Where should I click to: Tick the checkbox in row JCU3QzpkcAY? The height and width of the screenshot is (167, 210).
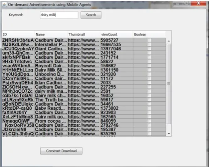[x=149, y=49]
